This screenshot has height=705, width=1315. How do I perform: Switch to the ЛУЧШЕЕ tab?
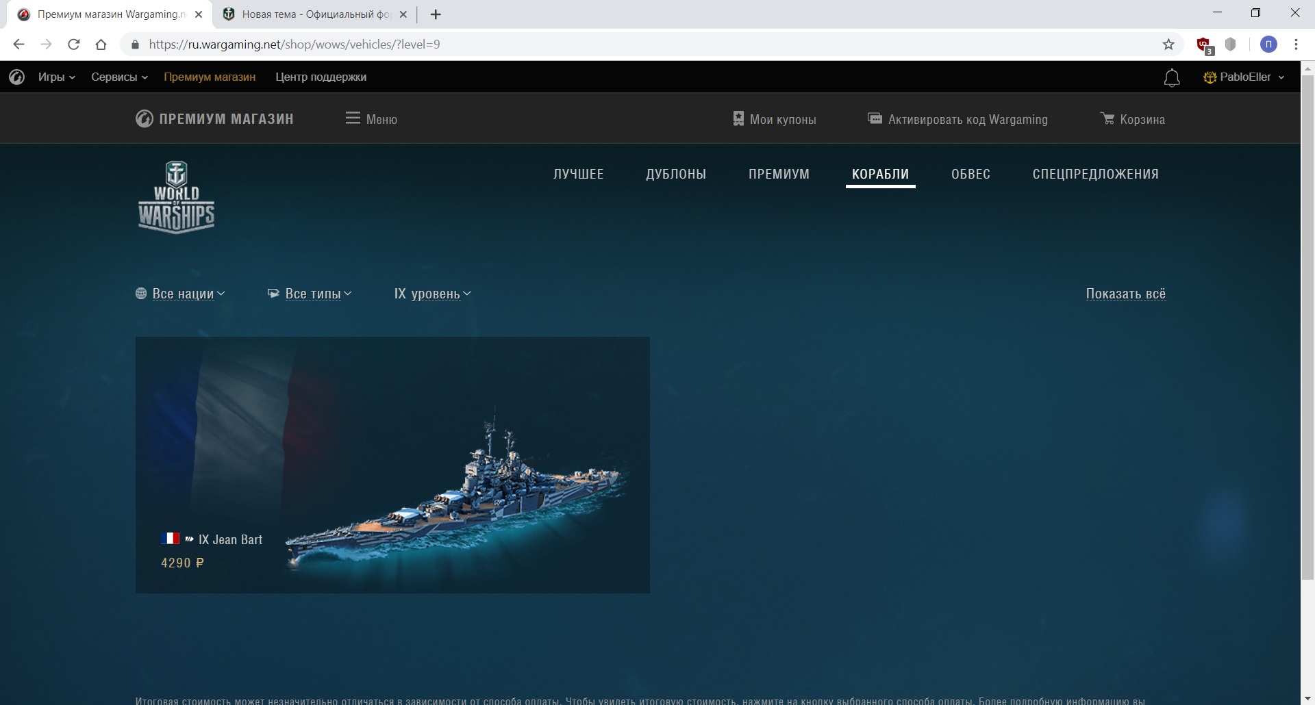click(x=579, y=174)
